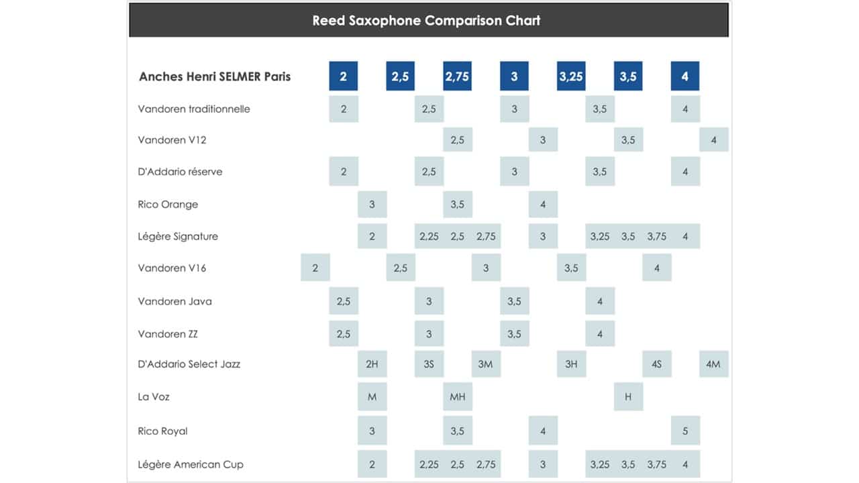Click the Reed Saxophone Comparison Chart title
Screen dimensions: 859x483
(x=427, y=20)
